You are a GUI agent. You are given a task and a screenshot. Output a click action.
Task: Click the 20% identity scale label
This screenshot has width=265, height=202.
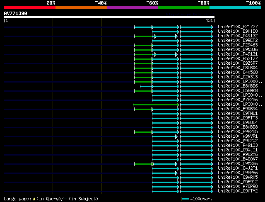pyautogui.click(x=51, y=3)
